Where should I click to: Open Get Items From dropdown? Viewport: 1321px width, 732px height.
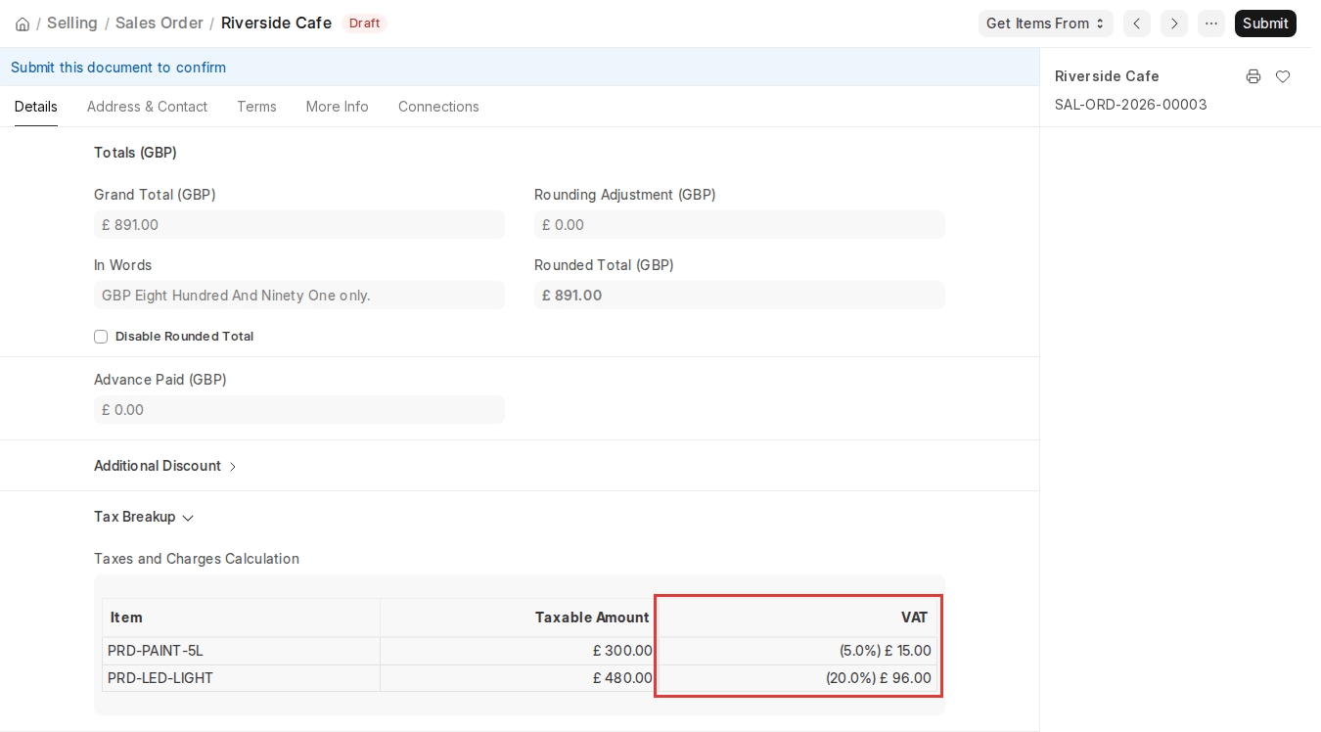(1045, 23)
